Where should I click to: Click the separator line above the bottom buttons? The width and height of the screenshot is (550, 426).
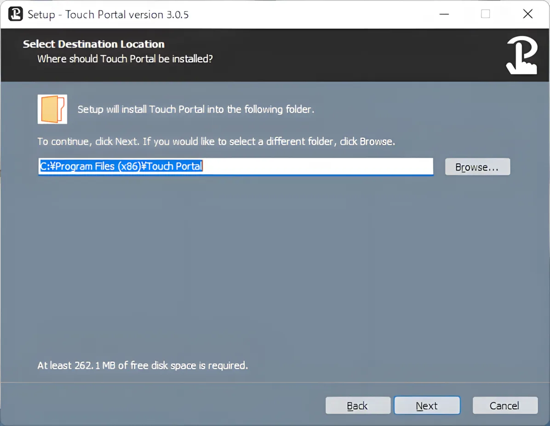275,382
